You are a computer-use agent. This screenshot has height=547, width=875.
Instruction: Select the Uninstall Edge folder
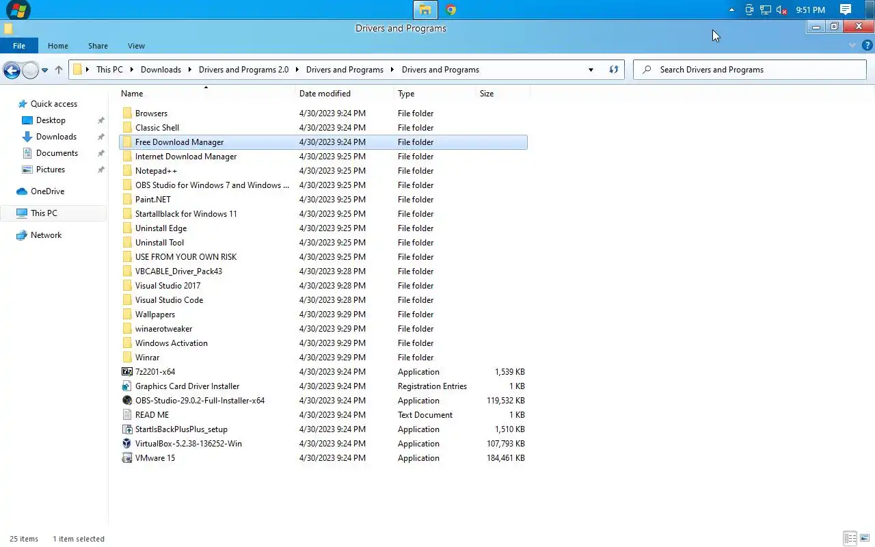coord(161,228)
